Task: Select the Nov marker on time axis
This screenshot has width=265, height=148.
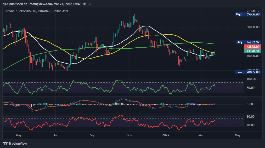Action: pos(129,135)
